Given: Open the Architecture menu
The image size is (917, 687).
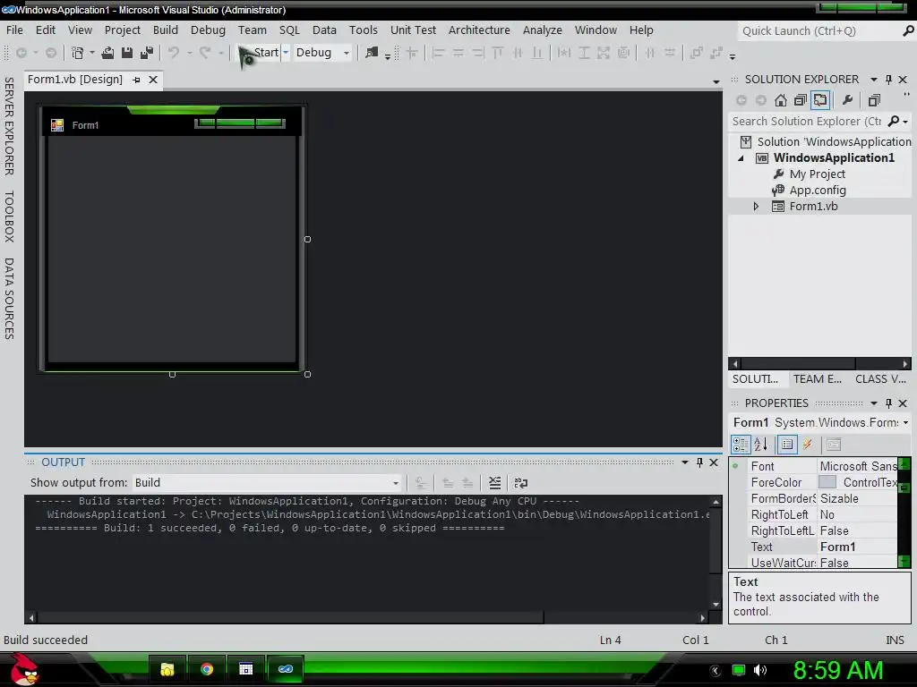Looking at the screenshot, I should pyautogui.click(x=479, y=30).
